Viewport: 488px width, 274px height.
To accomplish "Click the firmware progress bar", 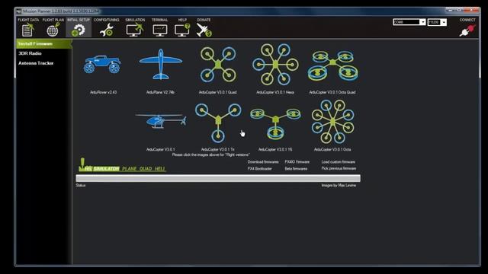I will tap(218, 178).
